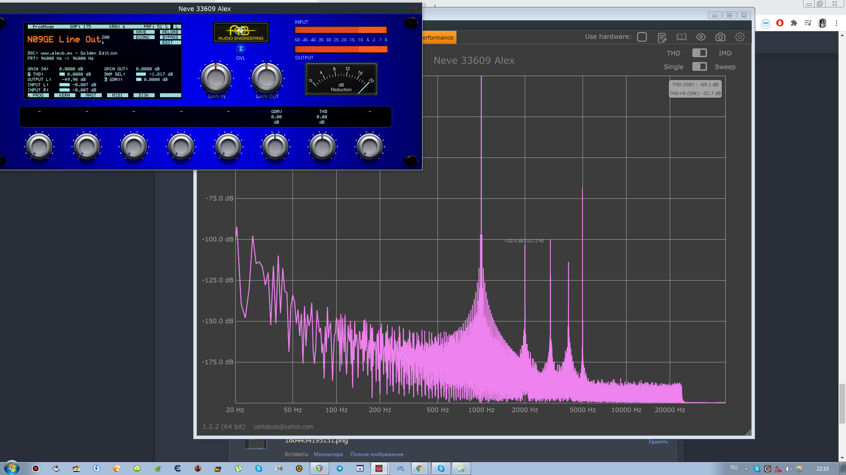Screen dimensions: 846x475
Task: Open the Windows Start button
Action: 12,468
